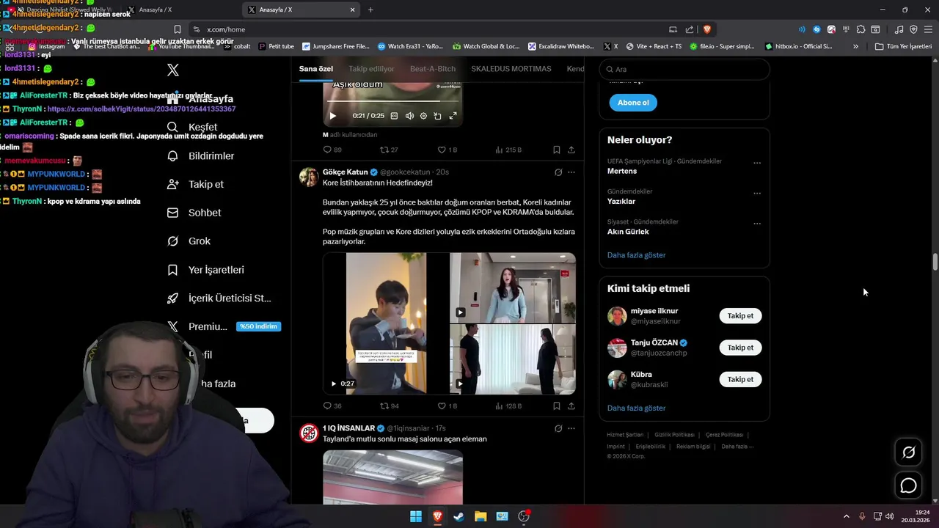
Task: Open the Grok action on Gökçe Katun post
Action: coord(558,172)
